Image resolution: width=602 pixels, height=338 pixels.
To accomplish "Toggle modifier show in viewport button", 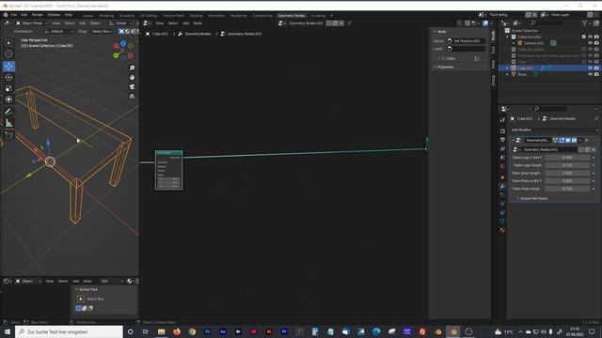I will [568, 140].
